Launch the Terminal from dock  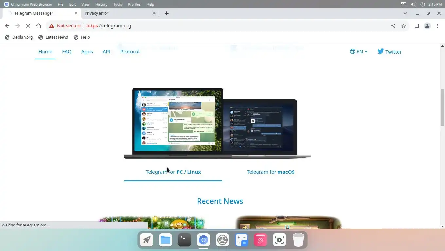pyautogui.click(x=185, y=240)
